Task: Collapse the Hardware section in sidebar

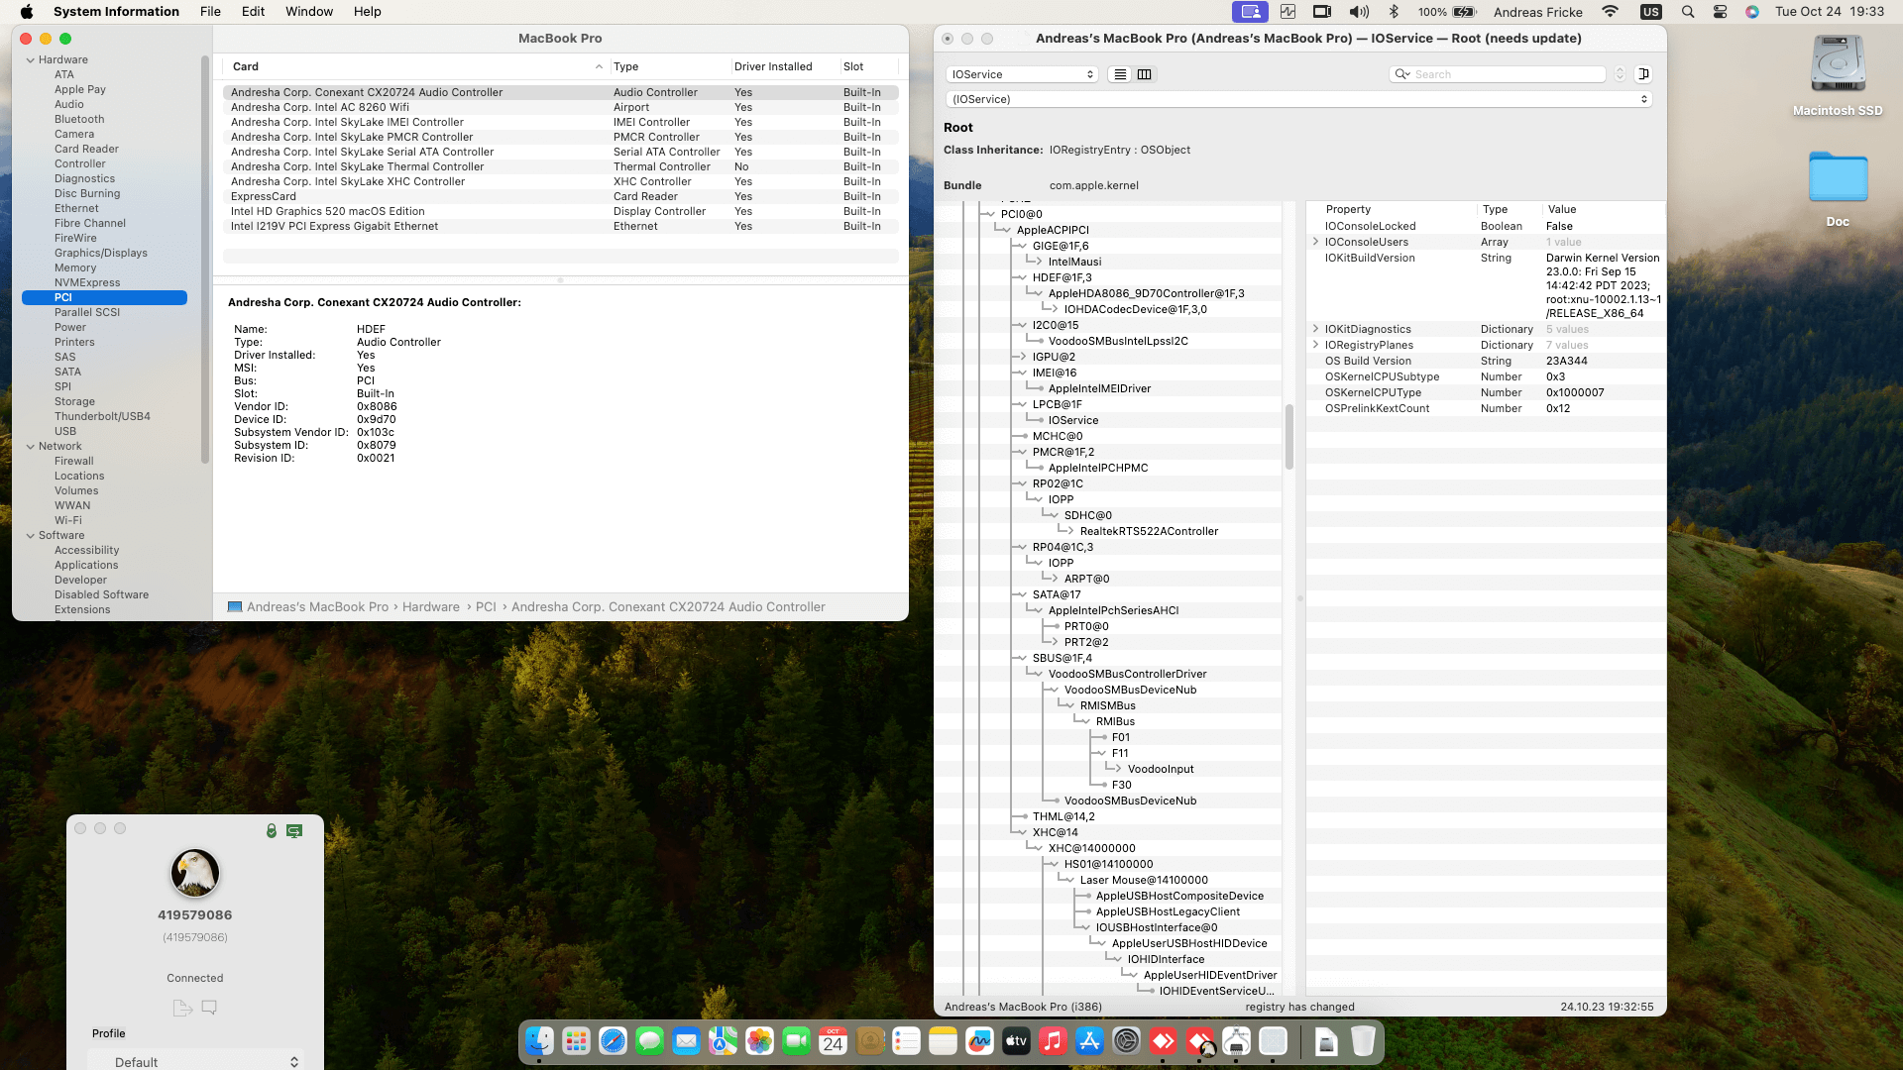Action: [31, 59]
